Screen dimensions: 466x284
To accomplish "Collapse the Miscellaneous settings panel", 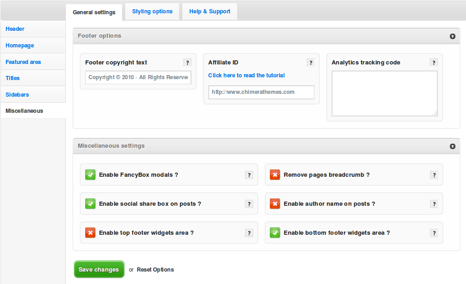I will click(452, 146).
